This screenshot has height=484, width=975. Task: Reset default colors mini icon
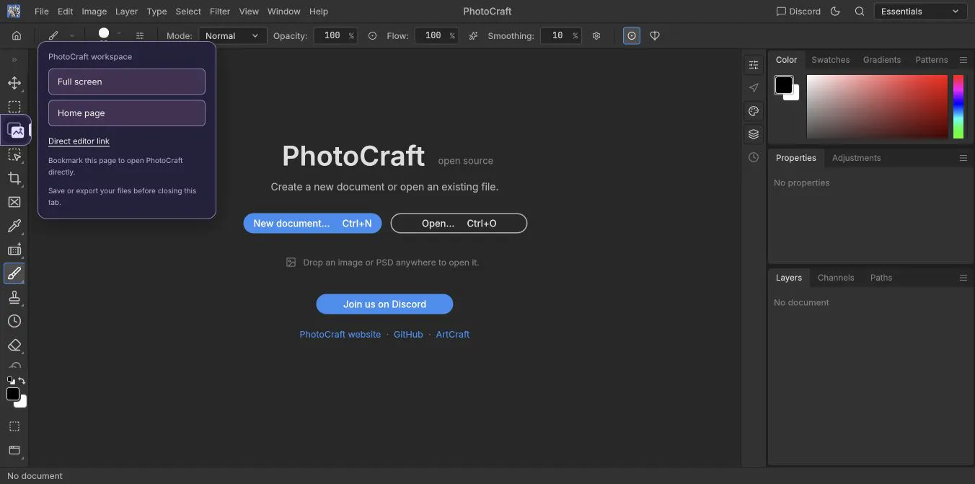tap(10, 380)
